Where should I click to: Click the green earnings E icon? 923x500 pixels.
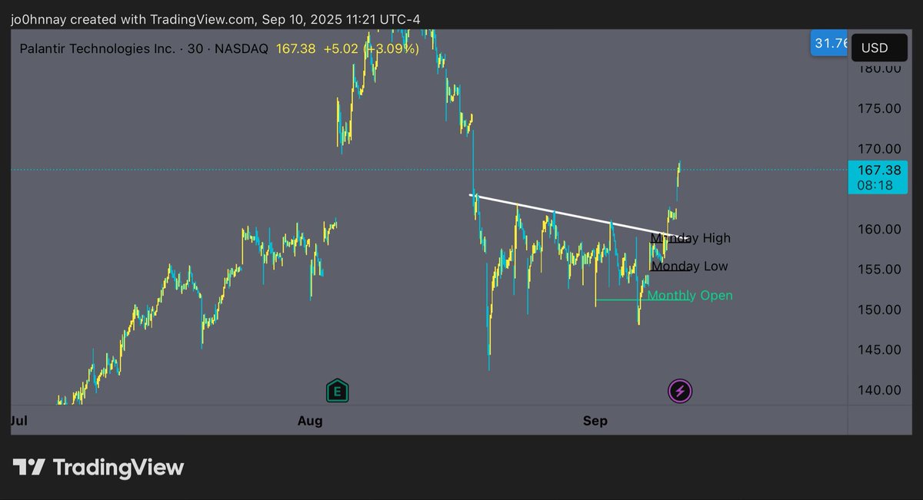[x=338, y=391]
